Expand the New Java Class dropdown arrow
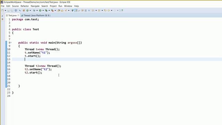This screenshot has width=222, height=125. click(30, 10)
